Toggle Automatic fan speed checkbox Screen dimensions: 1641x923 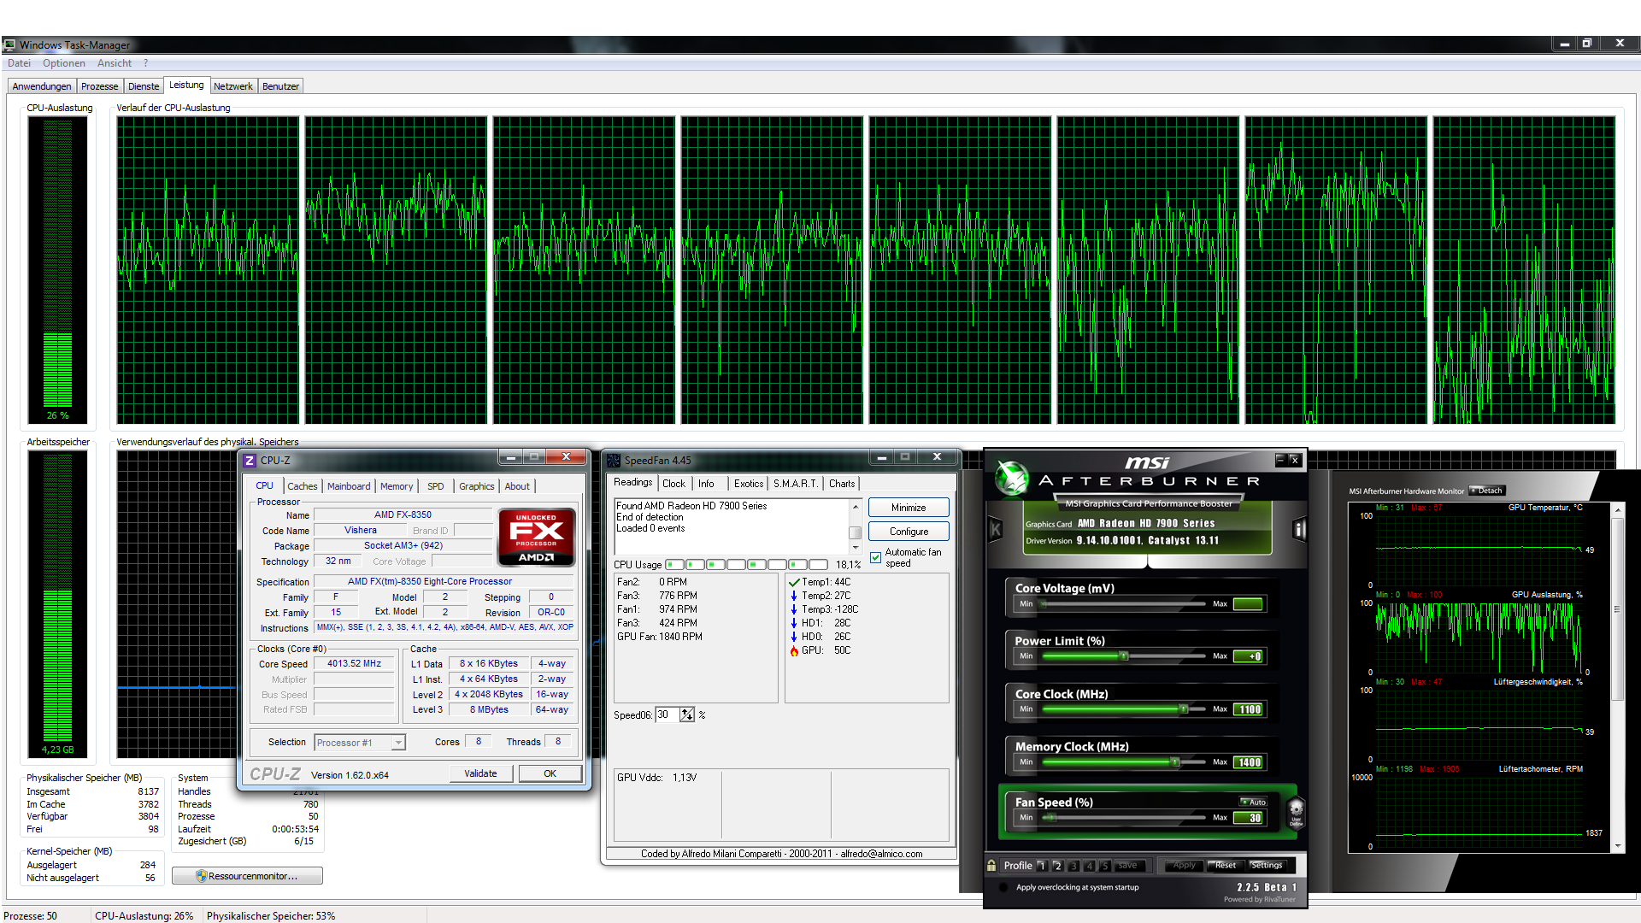click(875, 557)
